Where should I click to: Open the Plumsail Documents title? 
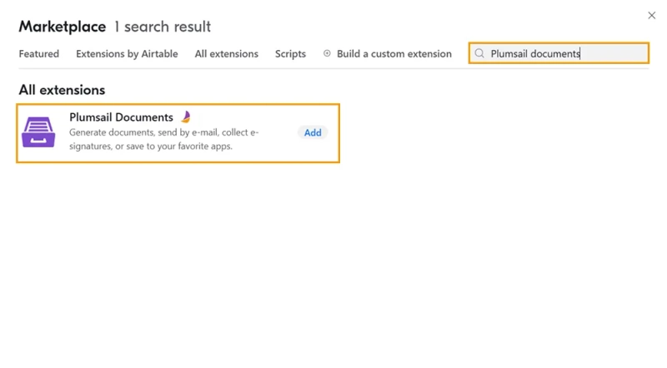pos(121,117)
